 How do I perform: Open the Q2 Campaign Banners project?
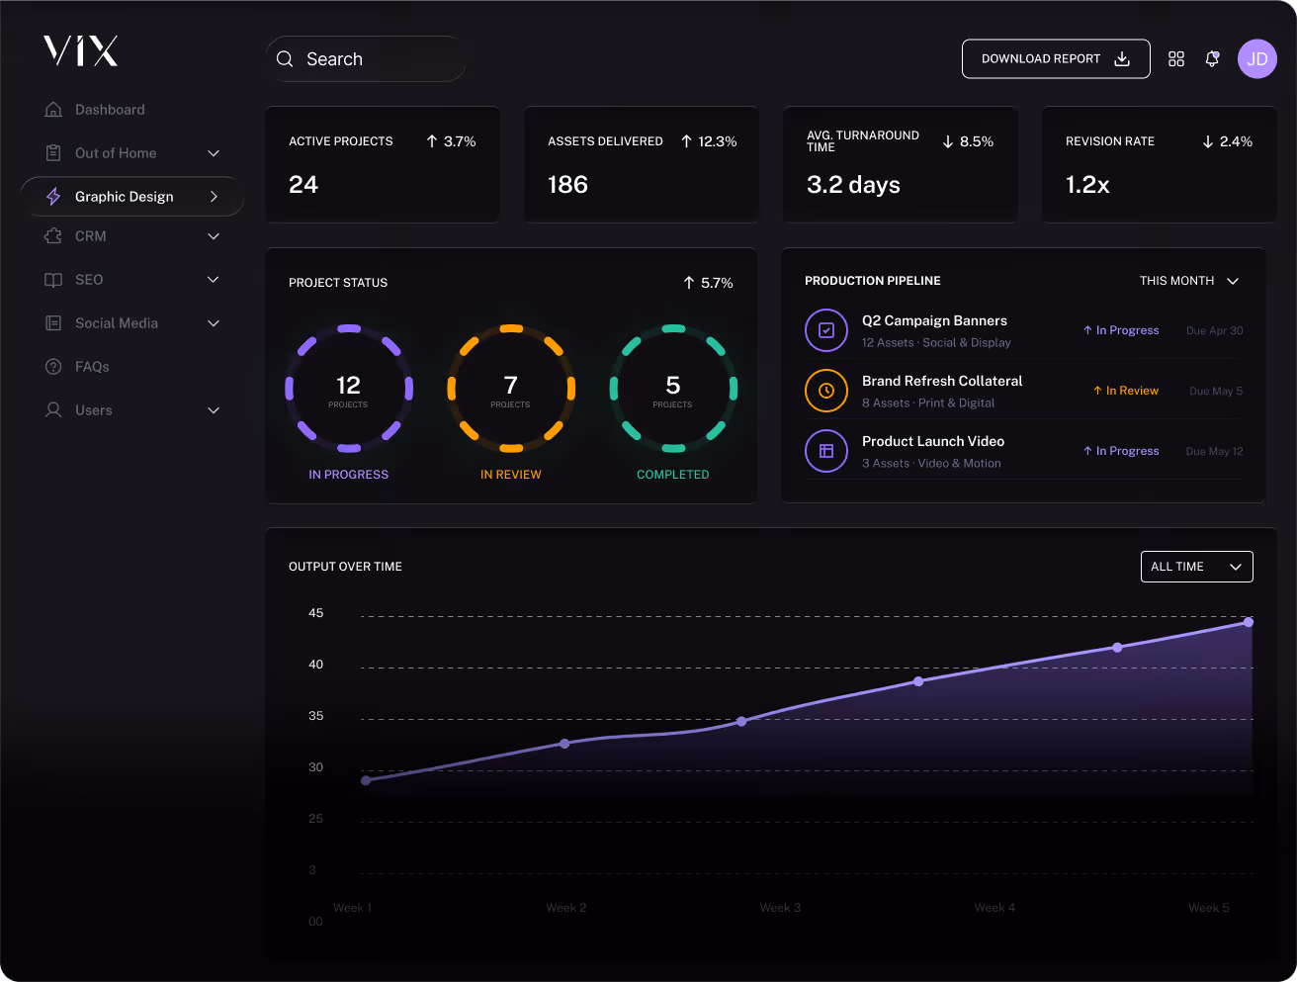pyautogui.click(x=934, y=320)
